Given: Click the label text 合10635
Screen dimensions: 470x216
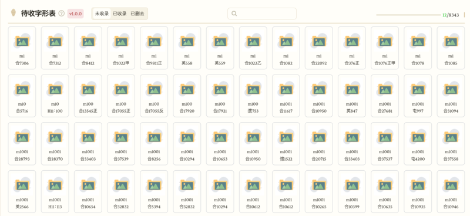Looking at the screenshot, I should point(385,207).
